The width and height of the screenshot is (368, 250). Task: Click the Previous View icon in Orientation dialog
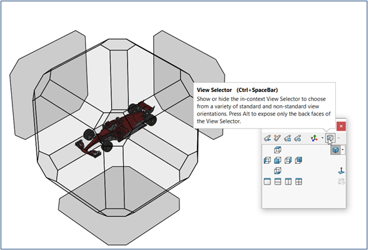267,138
